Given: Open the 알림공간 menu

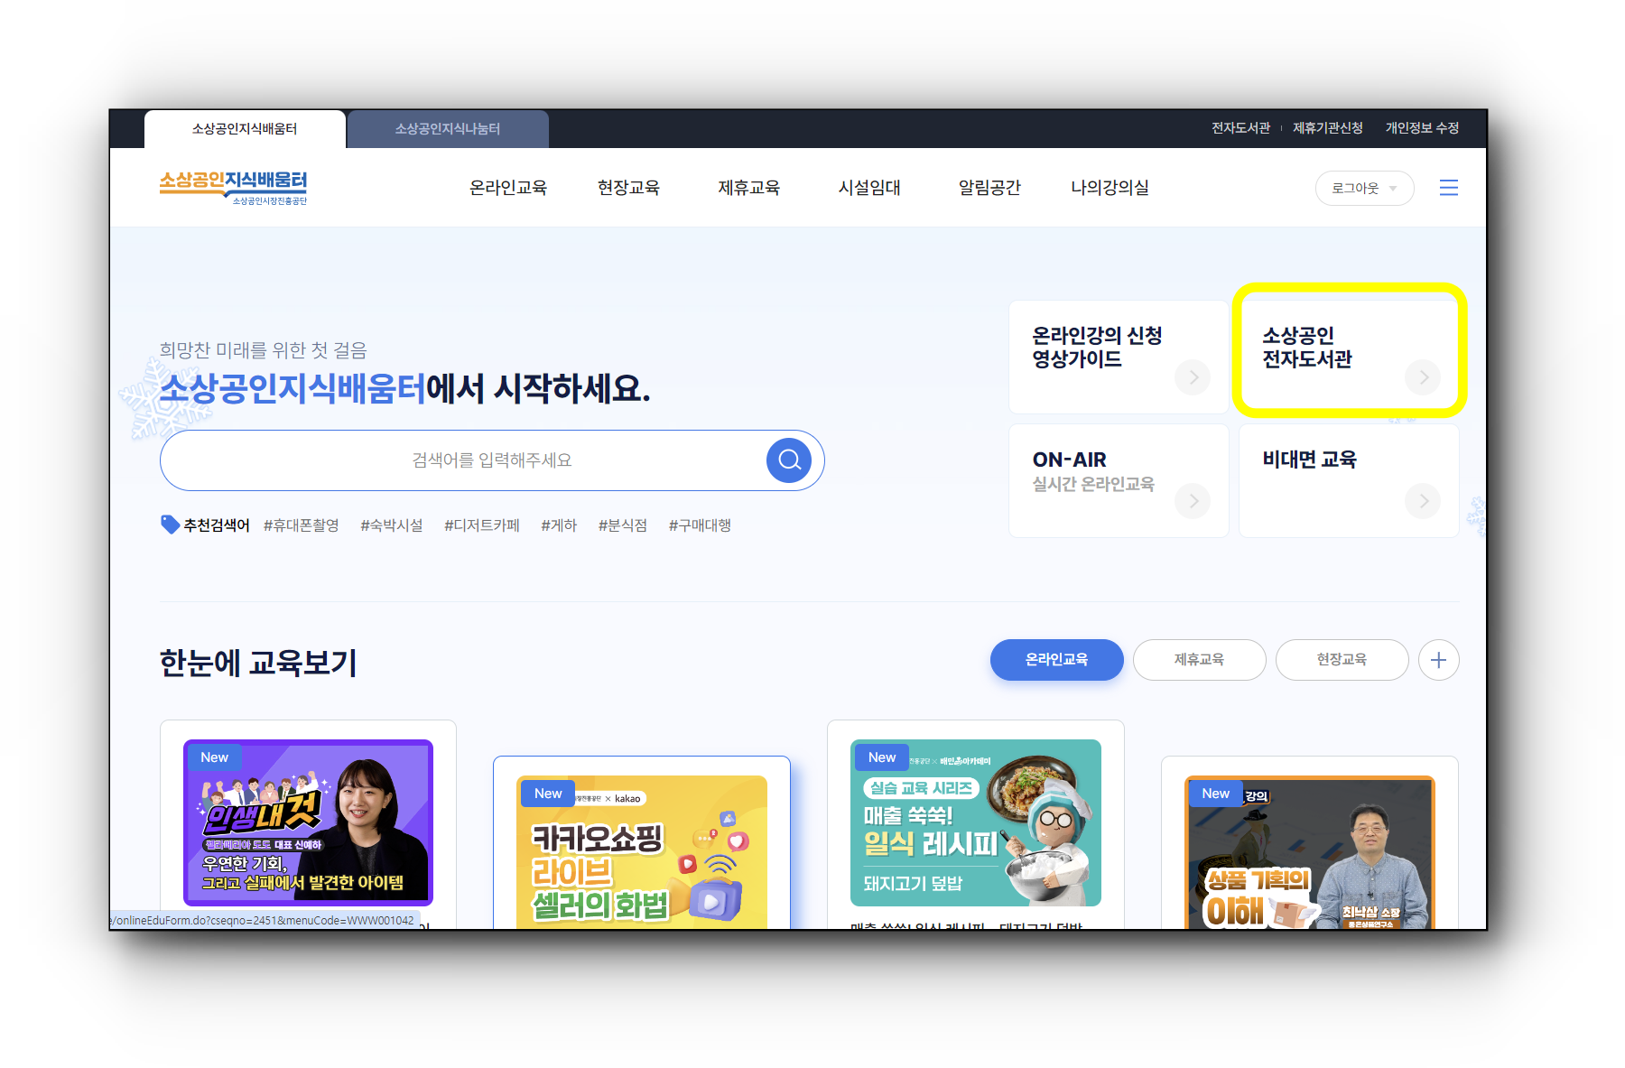Looking at the screenshot, I should point(989,188).
